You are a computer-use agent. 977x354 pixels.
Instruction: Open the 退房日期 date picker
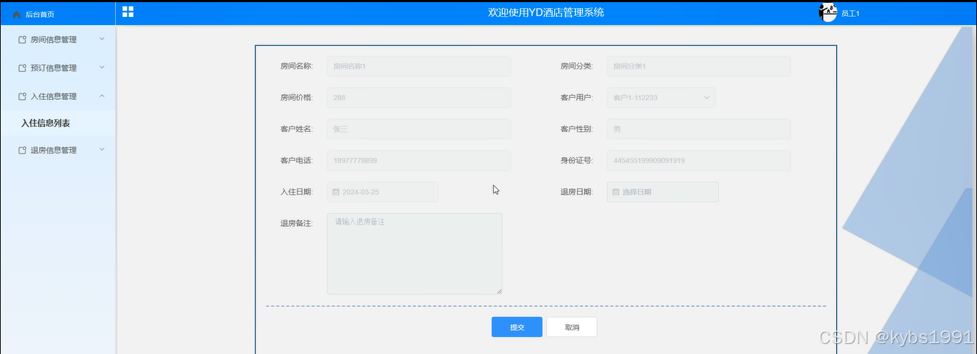click(662, 192)
